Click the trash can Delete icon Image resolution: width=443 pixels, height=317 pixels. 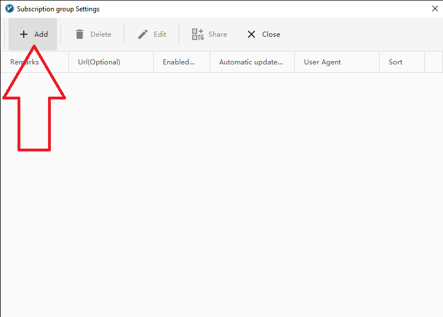pyautogui.click(x=80, y=34)
